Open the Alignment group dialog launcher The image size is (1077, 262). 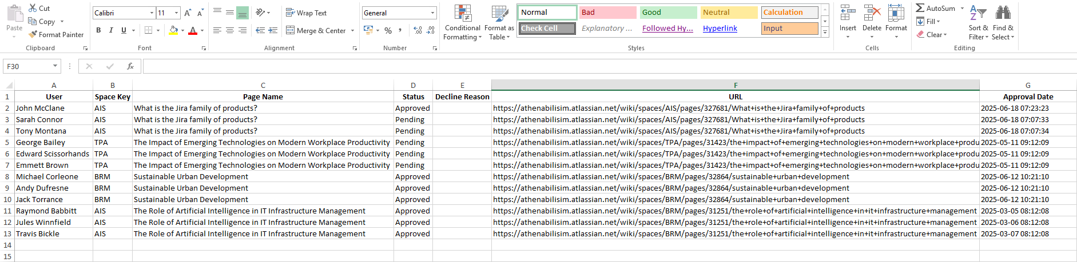coord(355,49)
